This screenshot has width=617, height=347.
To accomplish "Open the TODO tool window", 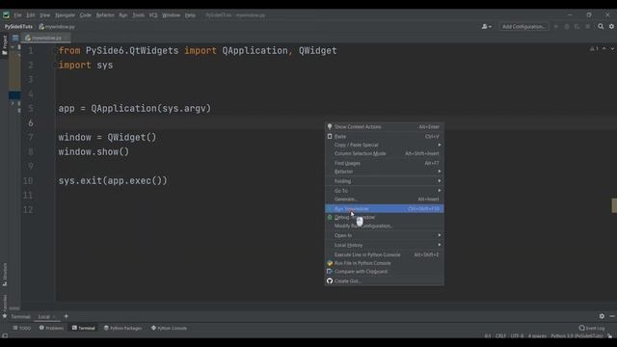I will [x=21, y=328].
